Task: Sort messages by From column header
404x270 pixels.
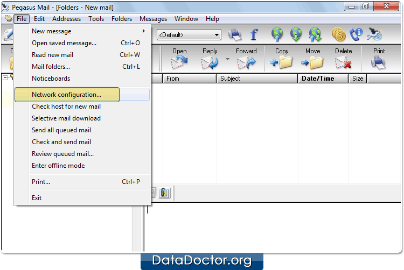Action: [190, 79]
